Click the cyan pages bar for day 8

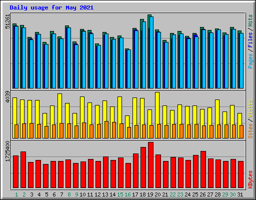tap(69, 58)
